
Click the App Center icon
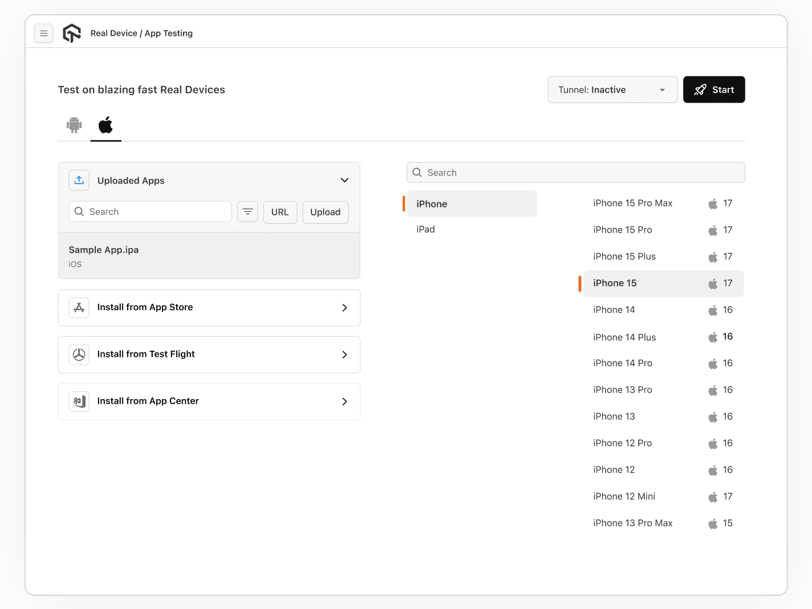79,401
